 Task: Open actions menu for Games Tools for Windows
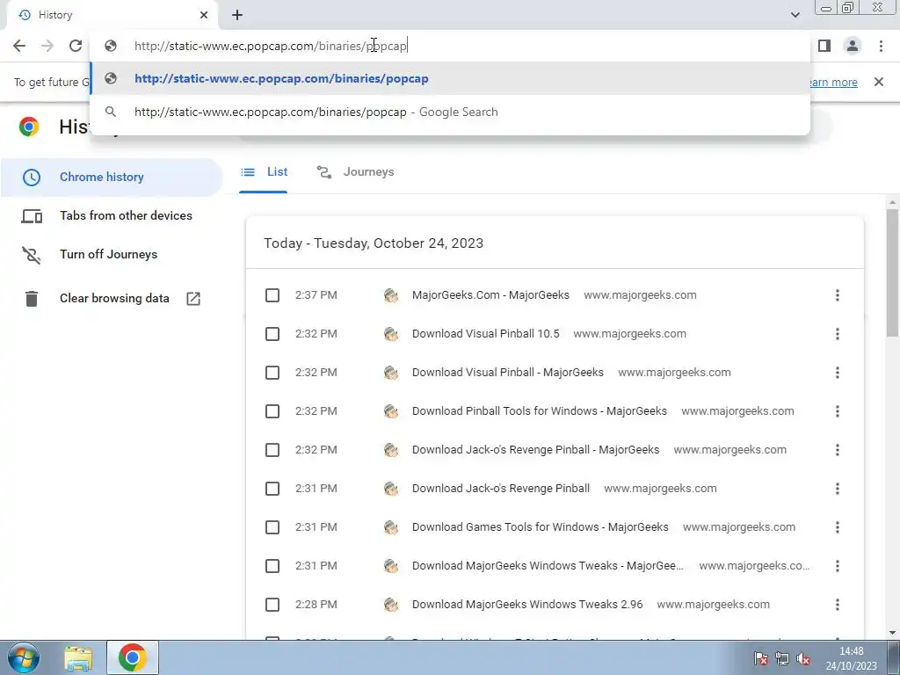pyautogui.click(x=838, y=527)
